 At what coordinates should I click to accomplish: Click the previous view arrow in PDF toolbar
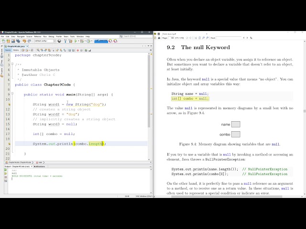pyautogui.click(x=187, y=38)
